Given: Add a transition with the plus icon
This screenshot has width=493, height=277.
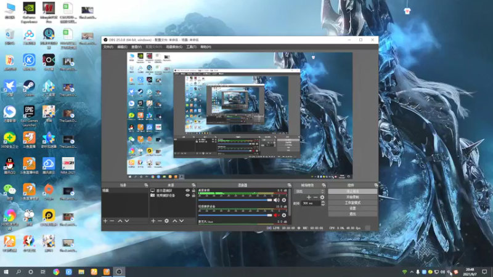Looking at the screenshot, I should (309, 197).
